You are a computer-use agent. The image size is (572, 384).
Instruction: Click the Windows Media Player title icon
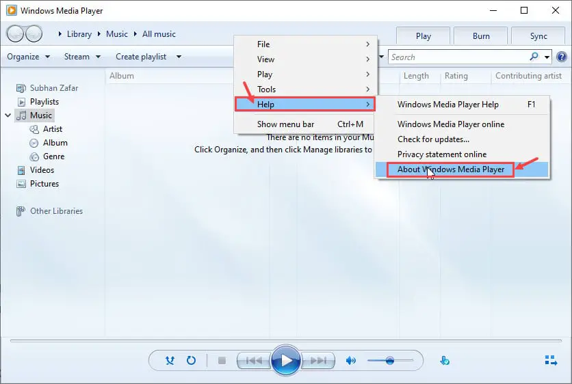pos(12,10)
